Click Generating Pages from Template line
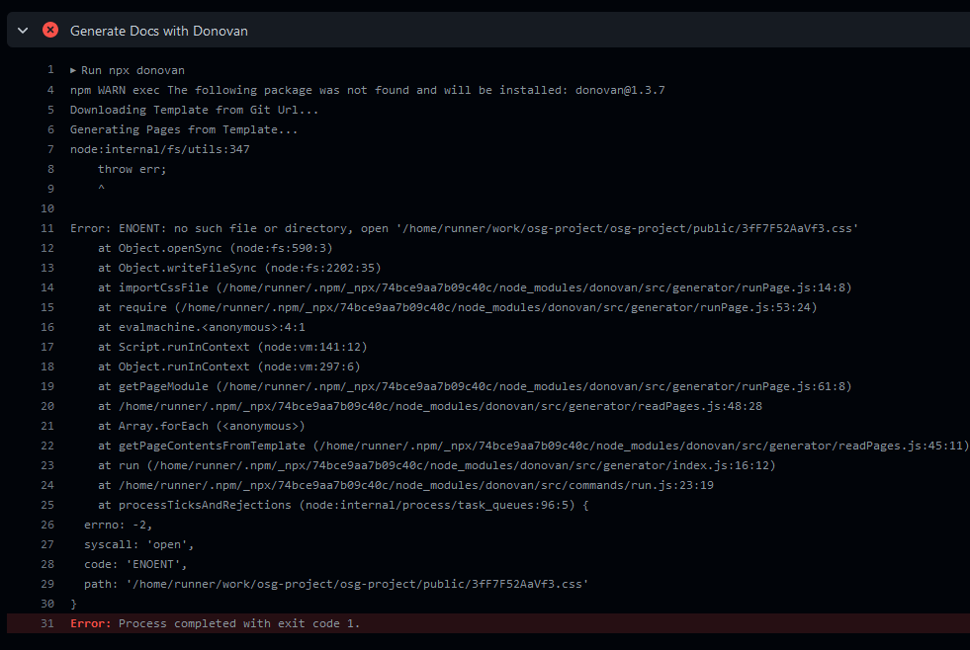The width and height of the screenshot is (970, 650). (184, 129)
